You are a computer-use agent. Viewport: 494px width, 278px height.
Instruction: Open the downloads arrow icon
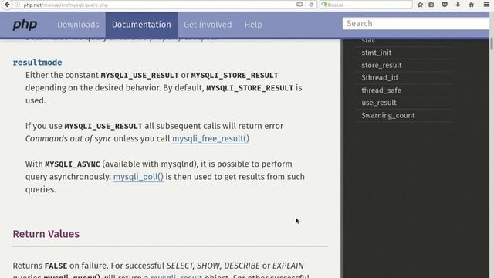point(458,5)
